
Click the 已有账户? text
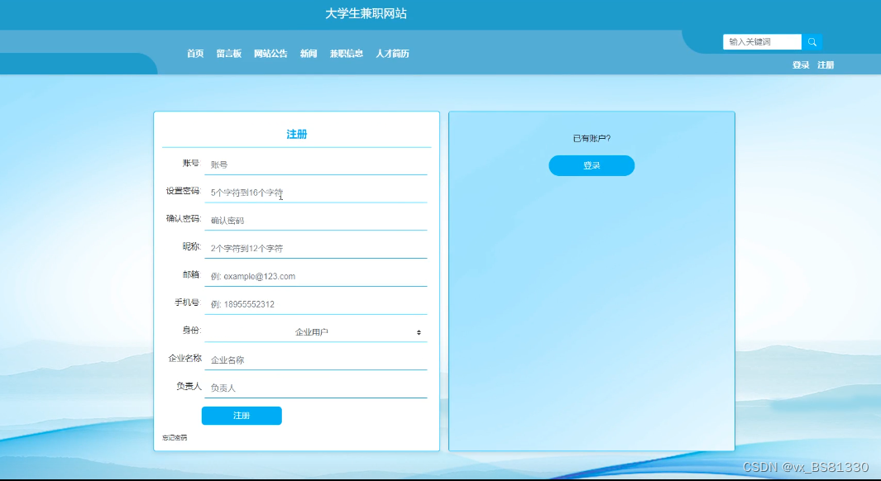click(591, 139)
